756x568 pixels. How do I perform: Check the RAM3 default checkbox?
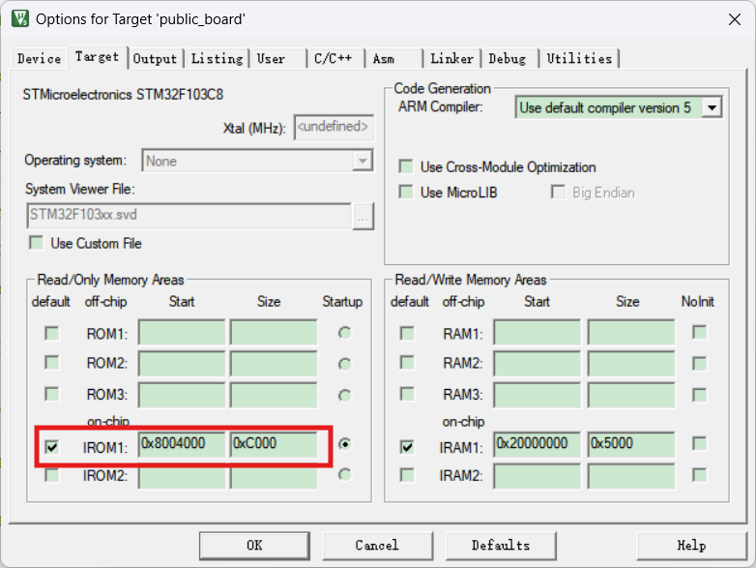[x=407, y=394]
